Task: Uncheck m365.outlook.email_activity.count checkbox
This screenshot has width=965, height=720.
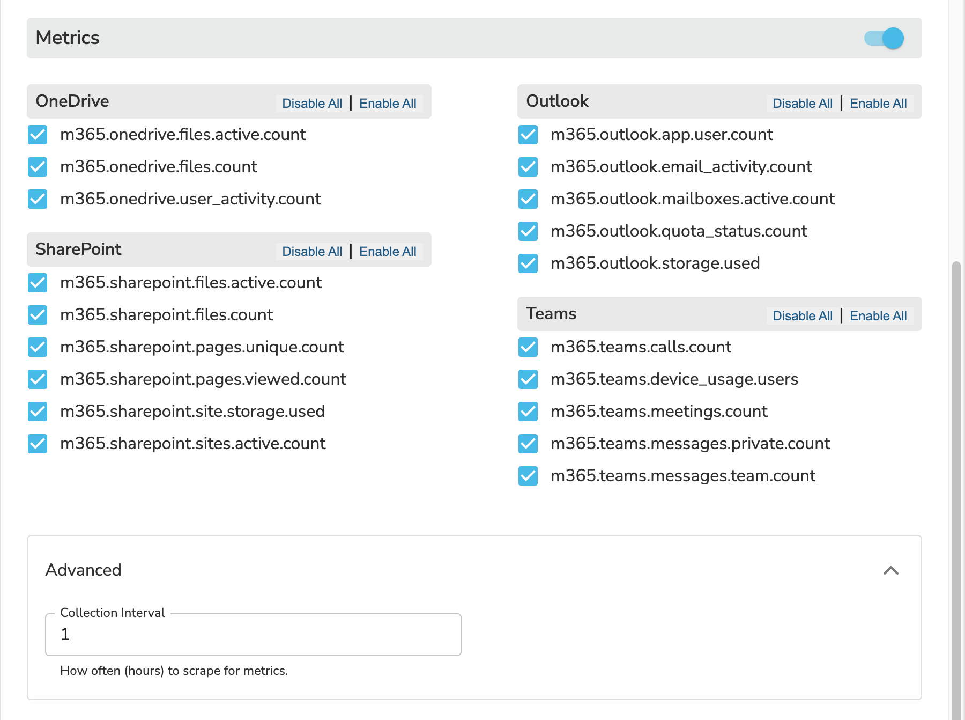Action: [528, 167]
